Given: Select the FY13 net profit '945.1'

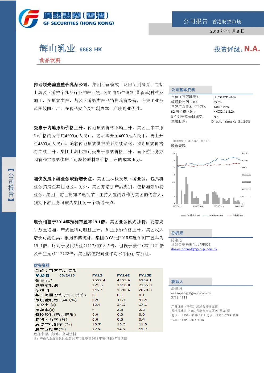Looking at the screenshot, I should point(97,290).
